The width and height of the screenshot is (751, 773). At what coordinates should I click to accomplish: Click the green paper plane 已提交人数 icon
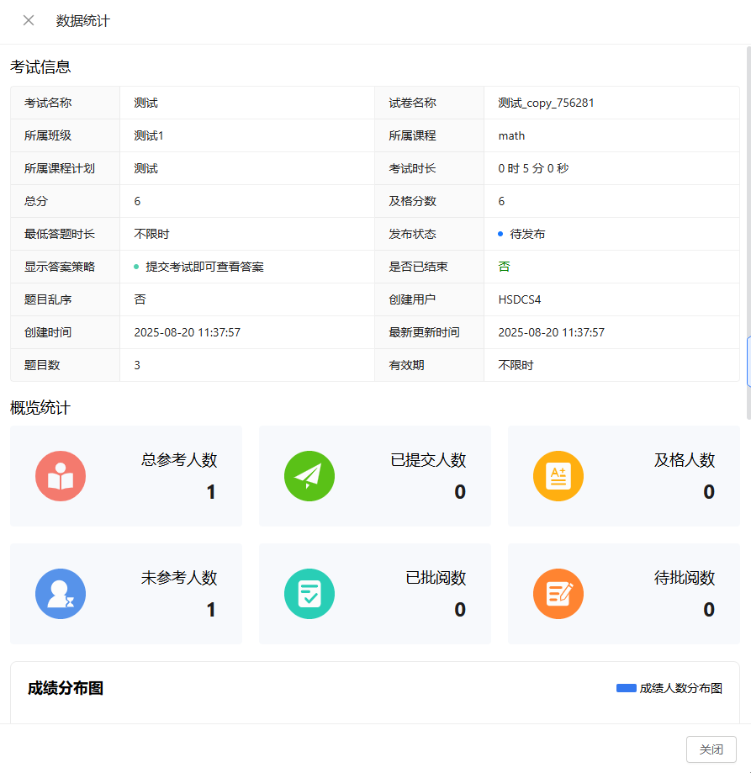click(x=309, y=476)
